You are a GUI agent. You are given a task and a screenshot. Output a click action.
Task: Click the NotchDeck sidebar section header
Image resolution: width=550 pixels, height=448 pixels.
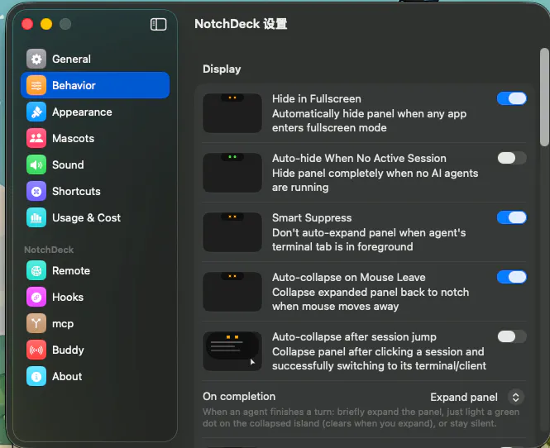point(49,250)
